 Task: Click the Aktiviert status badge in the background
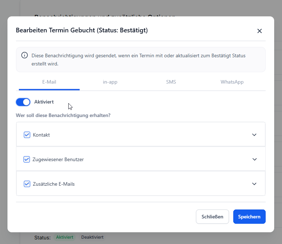pos(65,237)
